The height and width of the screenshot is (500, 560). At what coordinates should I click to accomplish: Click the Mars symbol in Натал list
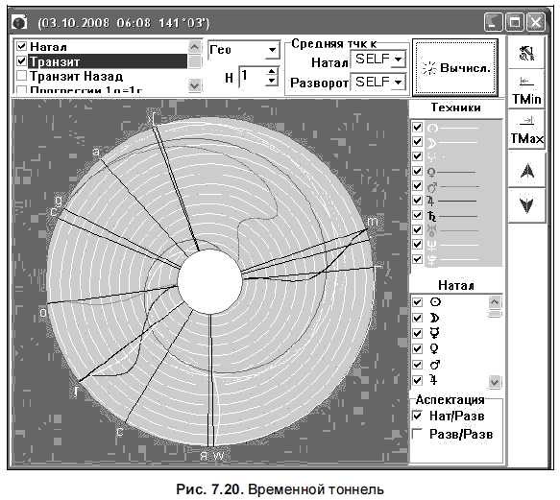434,365
